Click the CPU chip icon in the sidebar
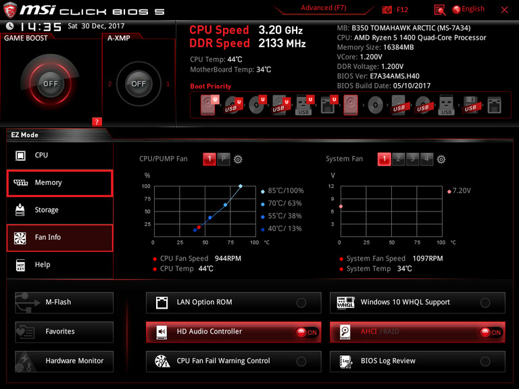 (20, 155)
